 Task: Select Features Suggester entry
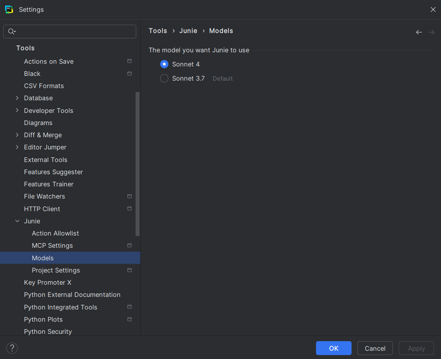53,172
